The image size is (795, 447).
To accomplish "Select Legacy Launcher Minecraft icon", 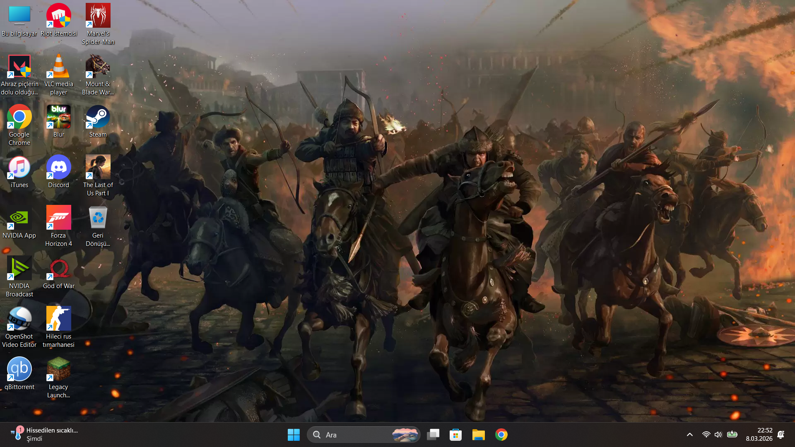I will pos(59,378).
